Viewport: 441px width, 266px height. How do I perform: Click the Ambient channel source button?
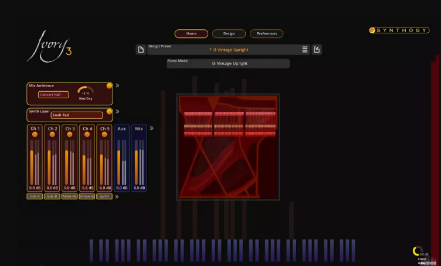click(87, 196)
